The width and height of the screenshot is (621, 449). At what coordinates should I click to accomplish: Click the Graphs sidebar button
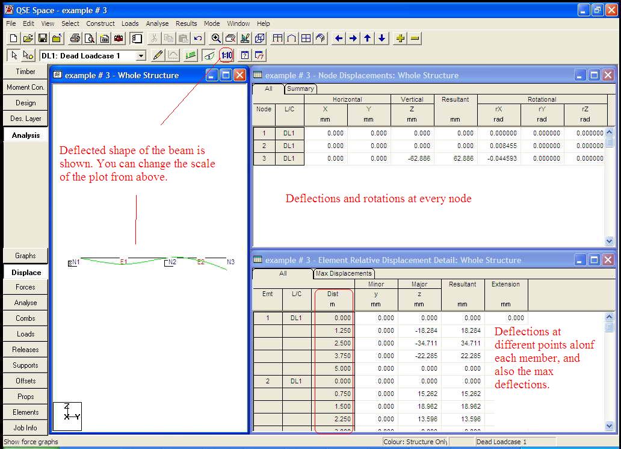click(x=25, y=256)
